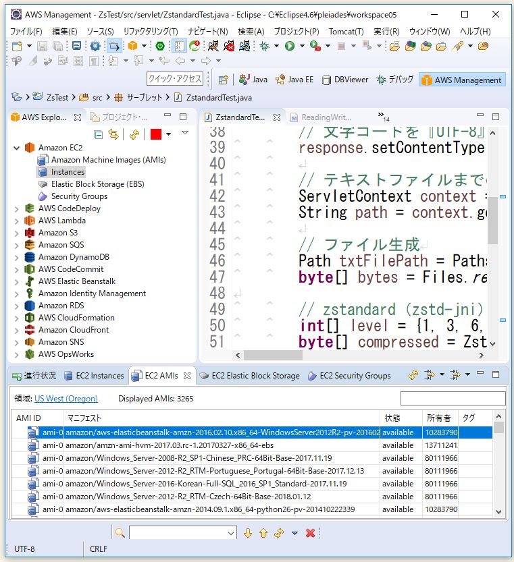This screenshot has width=514, height=562.
Task: Switch to the デバッグ perspective
Action: point(395,80)
